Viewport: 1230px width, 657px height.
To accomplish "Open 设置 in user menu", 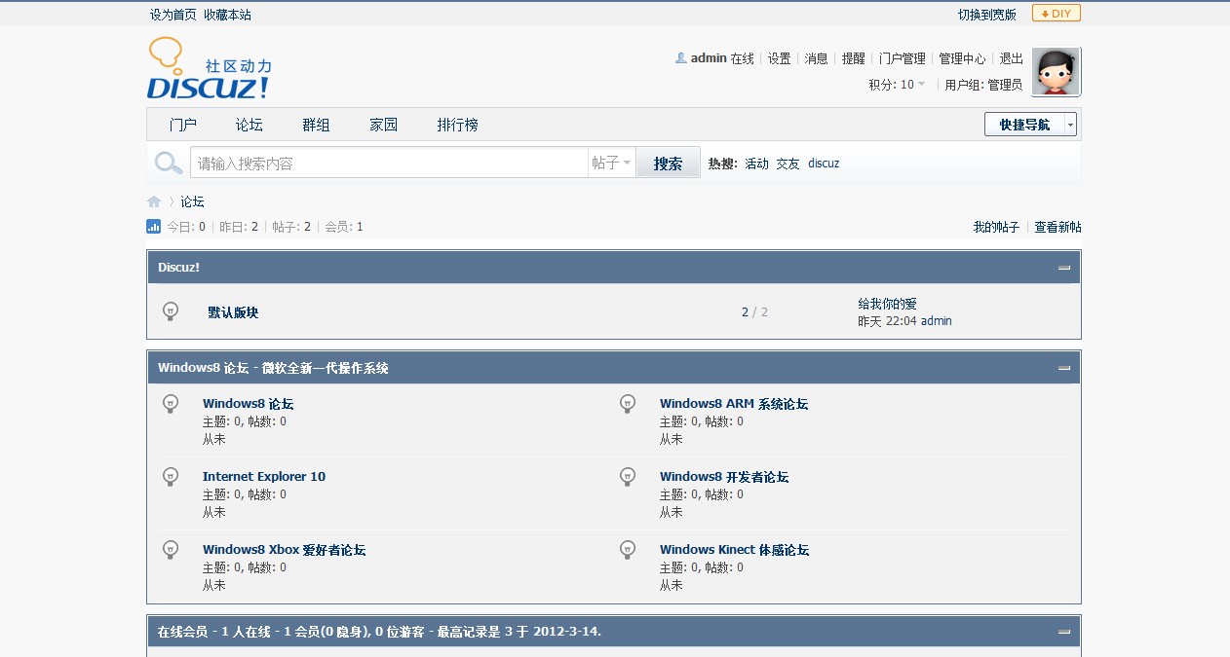I will pos(779,58).
